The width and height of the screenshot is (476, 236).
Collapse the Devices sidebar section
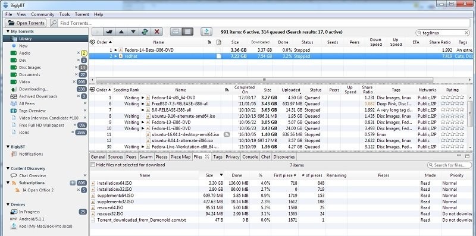(8, 204)
